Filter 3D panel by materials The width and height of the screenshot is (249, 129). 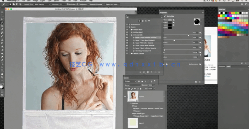[x=146, y=21]
